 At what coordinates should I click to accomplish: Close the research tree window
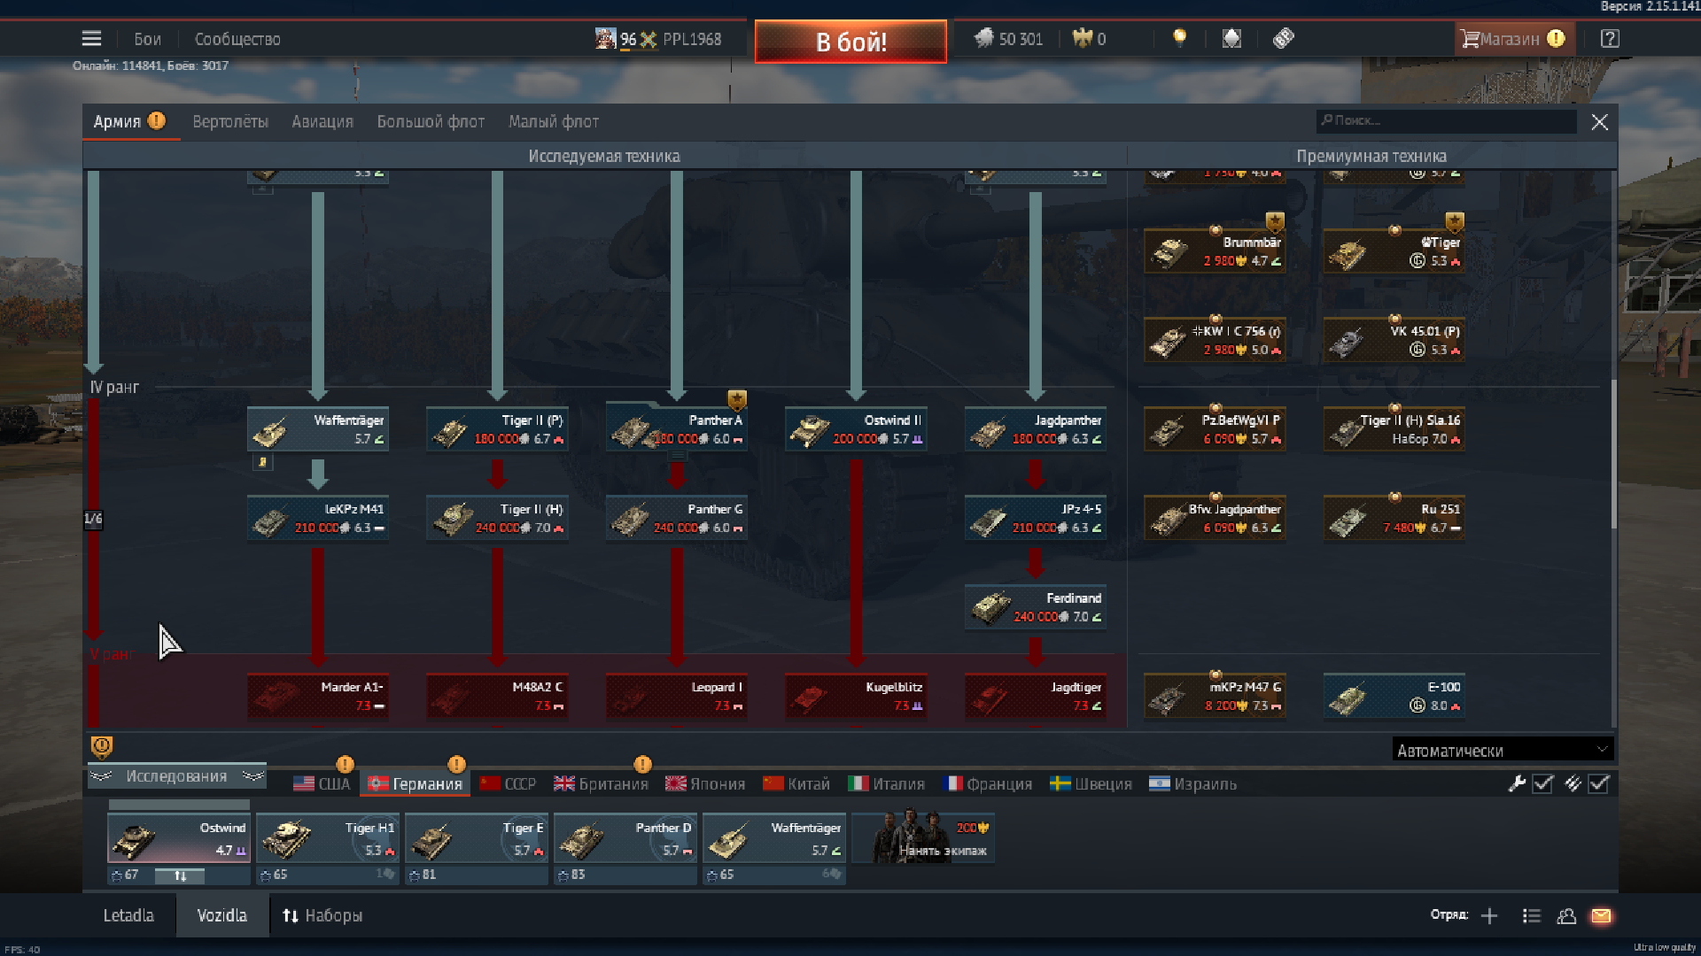(x=1599, y=122)
